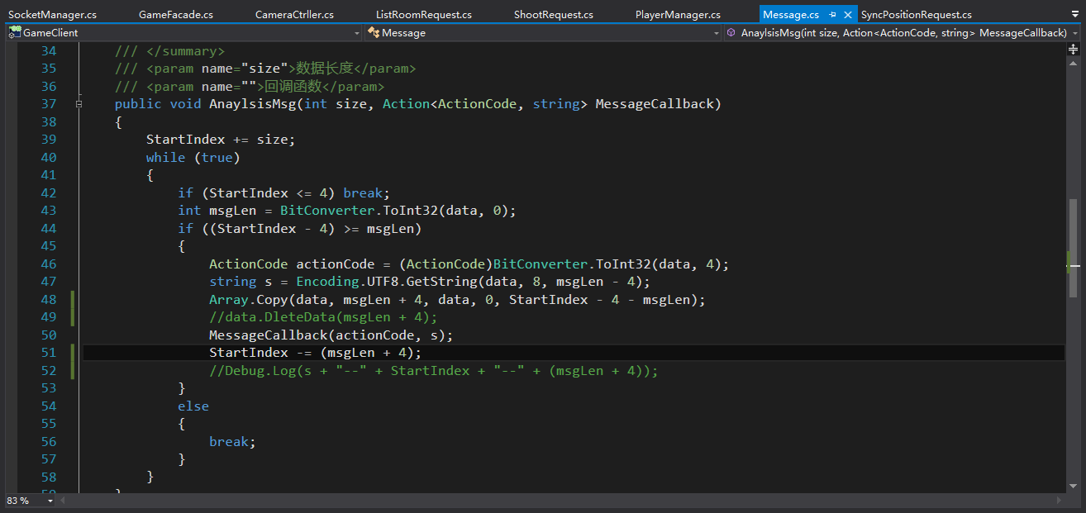Click the horizontal scrollbar left arrow

[x=63, y=501]
